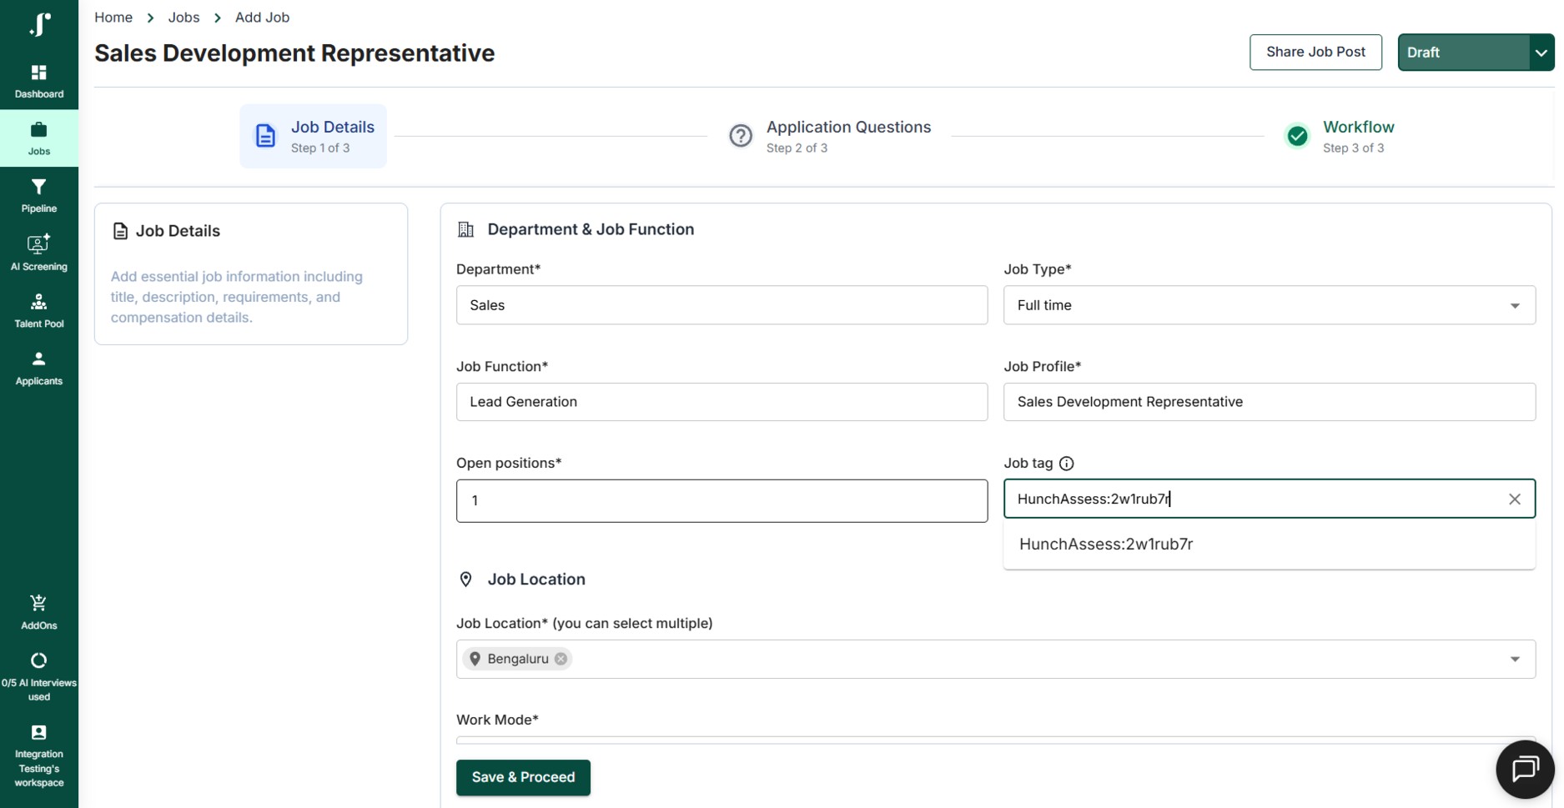Image resolution: width=1564 pixels, height=808 pixels.
Task: Expand the Draft status dropdown arrow
Action: click(1541, 53)
